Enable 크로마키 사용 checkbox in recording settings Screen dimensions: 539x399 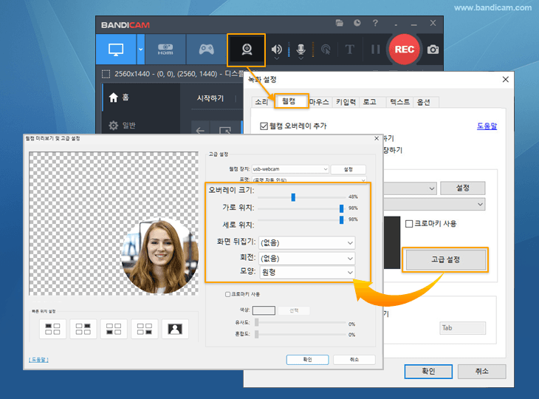tap(410, 223)
